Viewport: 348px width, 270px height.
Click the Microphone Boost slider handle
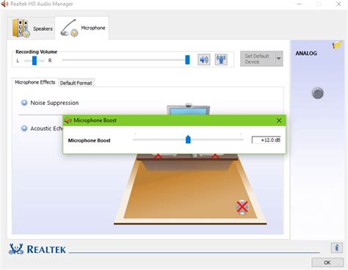tap(188, 139)
